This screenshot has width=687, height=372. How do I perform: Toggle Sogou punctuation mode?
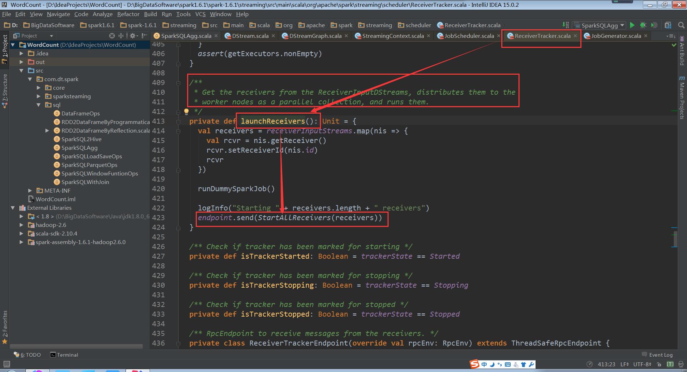click(x=500, y=365)
